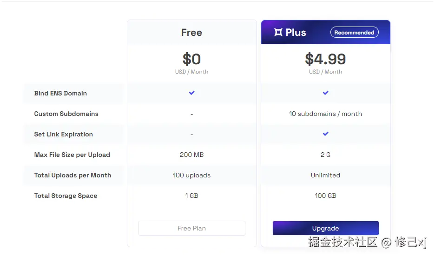Click the Custom Subdomains row label
The image size is (435, 257).
click(x=66, y=114)
